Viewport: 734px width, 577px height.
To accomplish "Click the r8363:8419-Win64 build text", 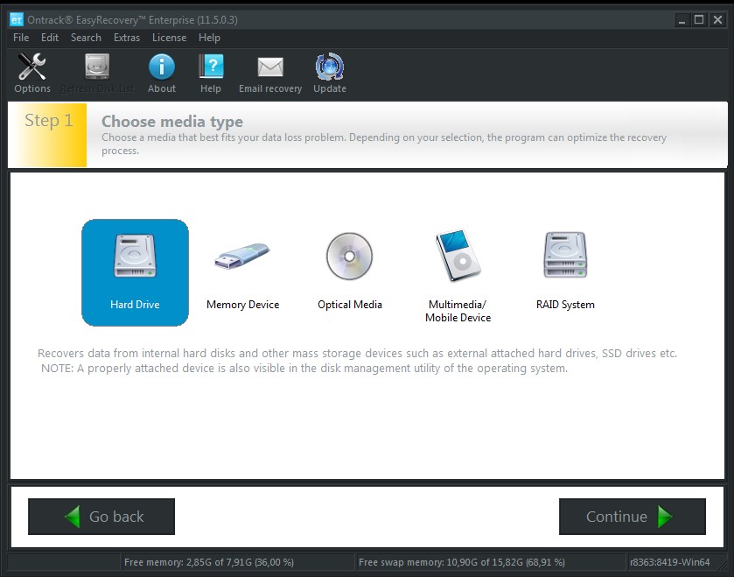I will (670, 562).
